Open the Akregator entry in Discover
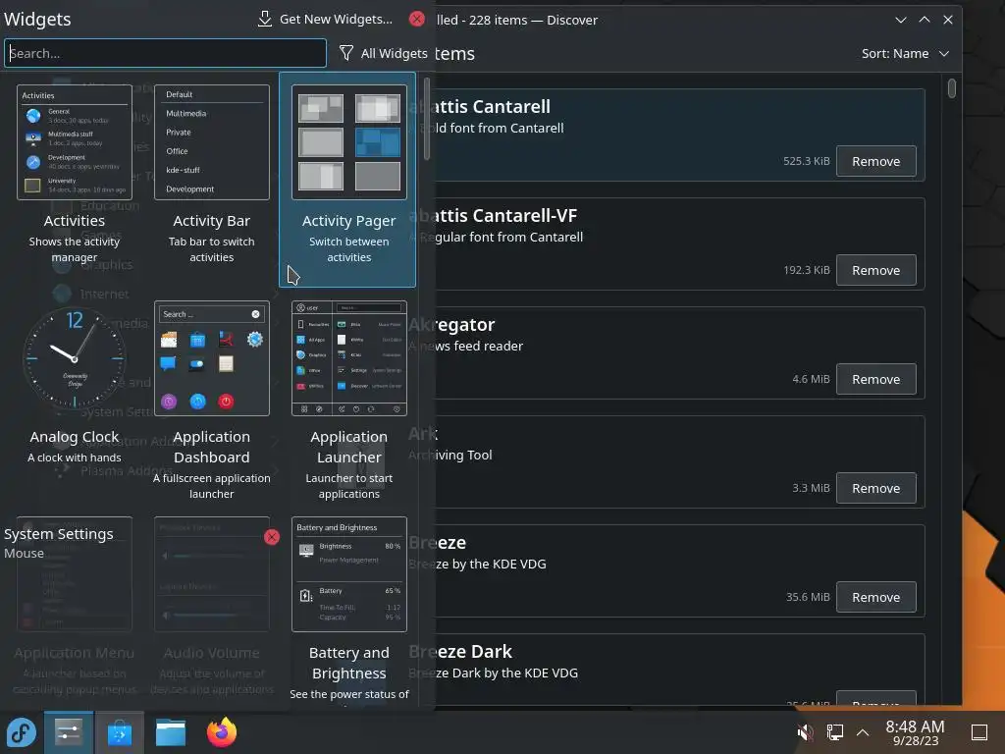The height and width of the screenshot is (754, 1005). pyautogui.click(x=680, y=352)
